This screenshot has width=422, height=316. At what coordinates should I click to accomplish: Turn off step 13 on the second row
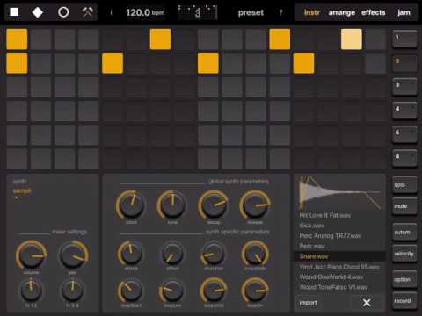click(x=303, y=63)
